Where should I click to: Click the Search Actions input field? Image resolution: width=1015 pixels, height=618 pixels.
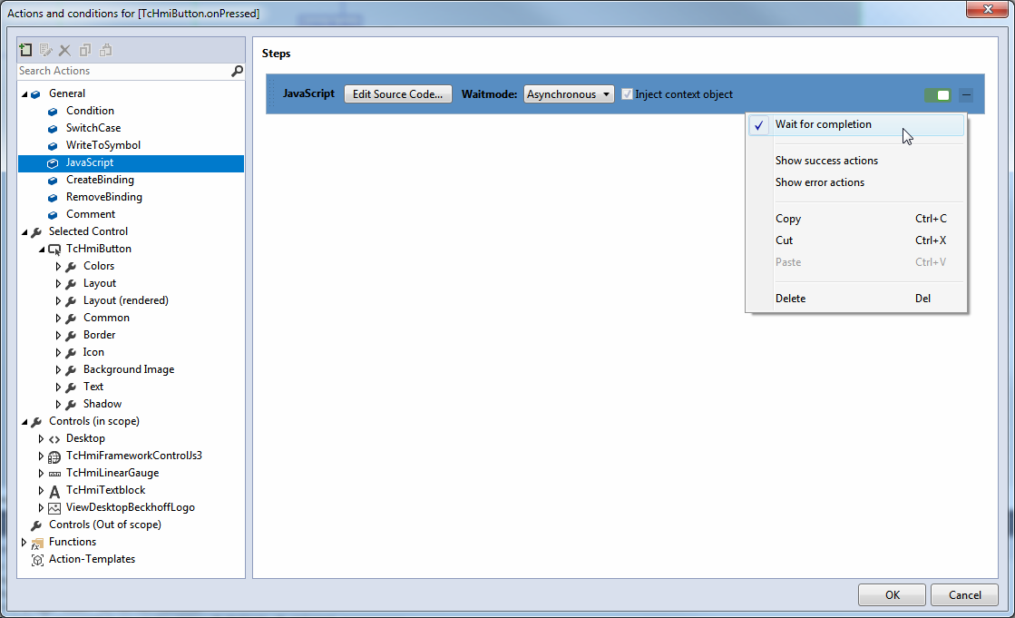pyautogui.click(x=123, y=71)
